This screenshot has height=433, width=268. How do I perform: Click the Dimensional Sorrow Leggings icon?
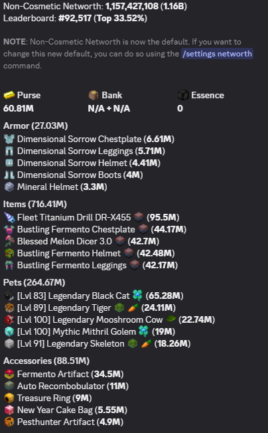[x=9, y=151]
